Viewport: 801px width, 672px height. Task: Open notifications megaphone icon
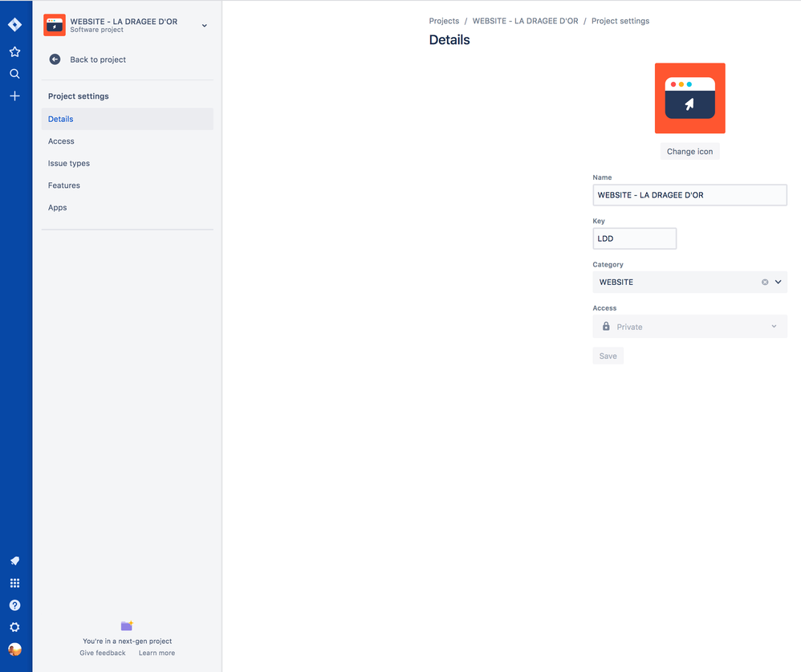[14, 560]
